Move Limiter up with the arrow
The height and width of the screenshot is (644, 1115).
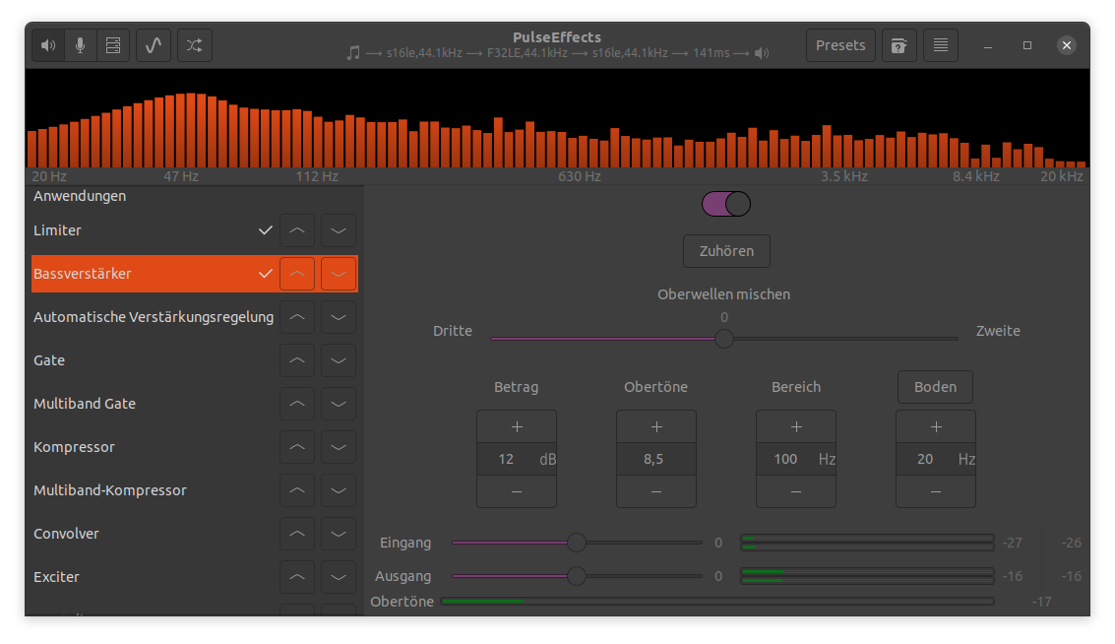[x=297, y=230]
